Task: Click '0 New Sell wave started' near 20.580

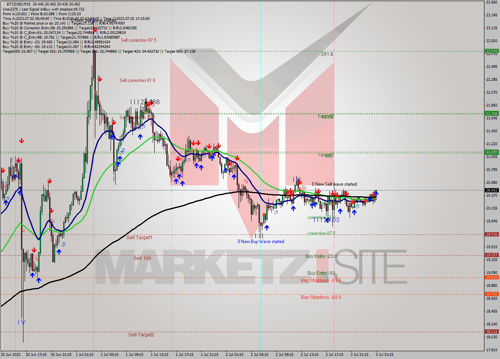Action: click(x=334, y=184)
